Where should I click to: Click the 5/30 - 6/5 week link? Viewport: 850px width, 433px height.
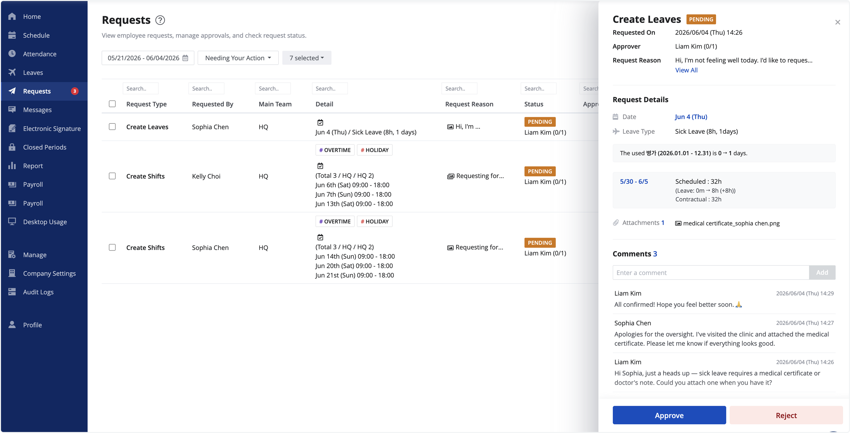click(x=634, y=182)
